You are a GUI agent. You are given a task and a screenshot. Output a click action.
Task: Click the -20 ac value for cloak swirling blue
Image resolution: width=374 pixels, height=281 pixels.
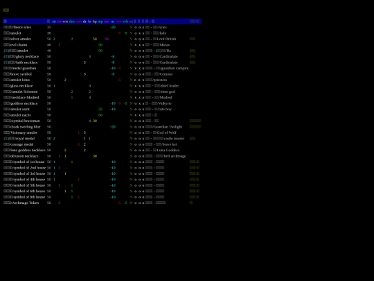[113, 127]
